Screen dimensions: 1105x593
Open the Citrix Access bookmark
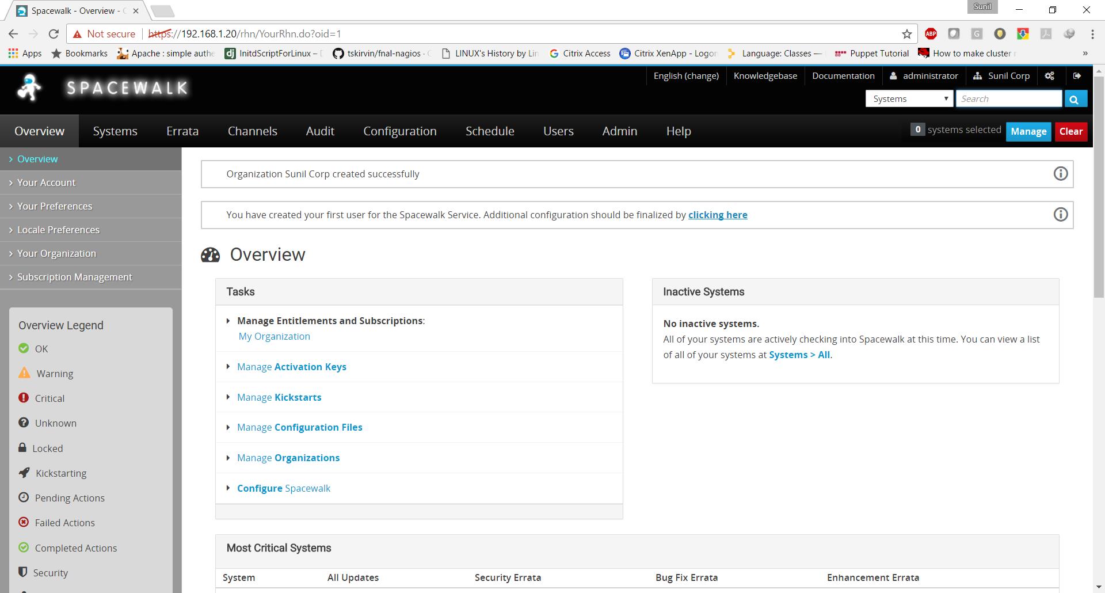(x=580, y=54)
